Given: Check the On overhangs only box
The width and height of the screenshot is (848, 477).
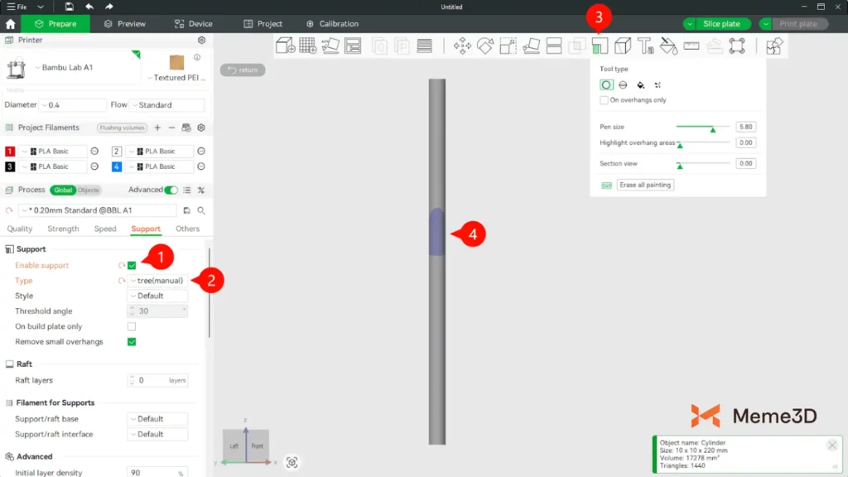Looking at the screenshot, I should pos(605,100).
